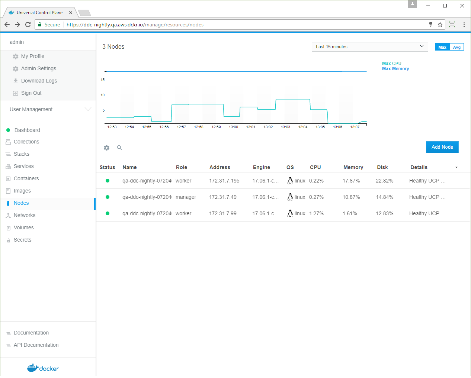
Task: Open the Last 15 minutes time range dropdown
Action: (x=369, y=47)
